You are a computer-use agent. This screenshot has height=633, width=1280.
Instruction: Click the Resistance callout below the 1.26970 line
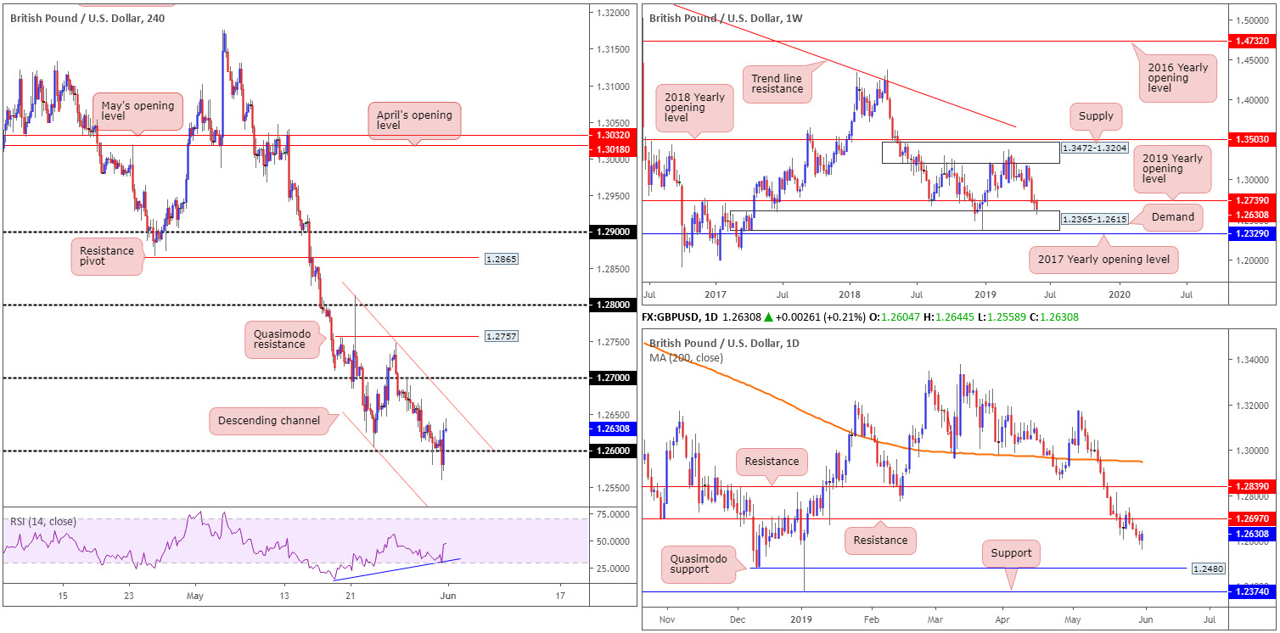882,540
